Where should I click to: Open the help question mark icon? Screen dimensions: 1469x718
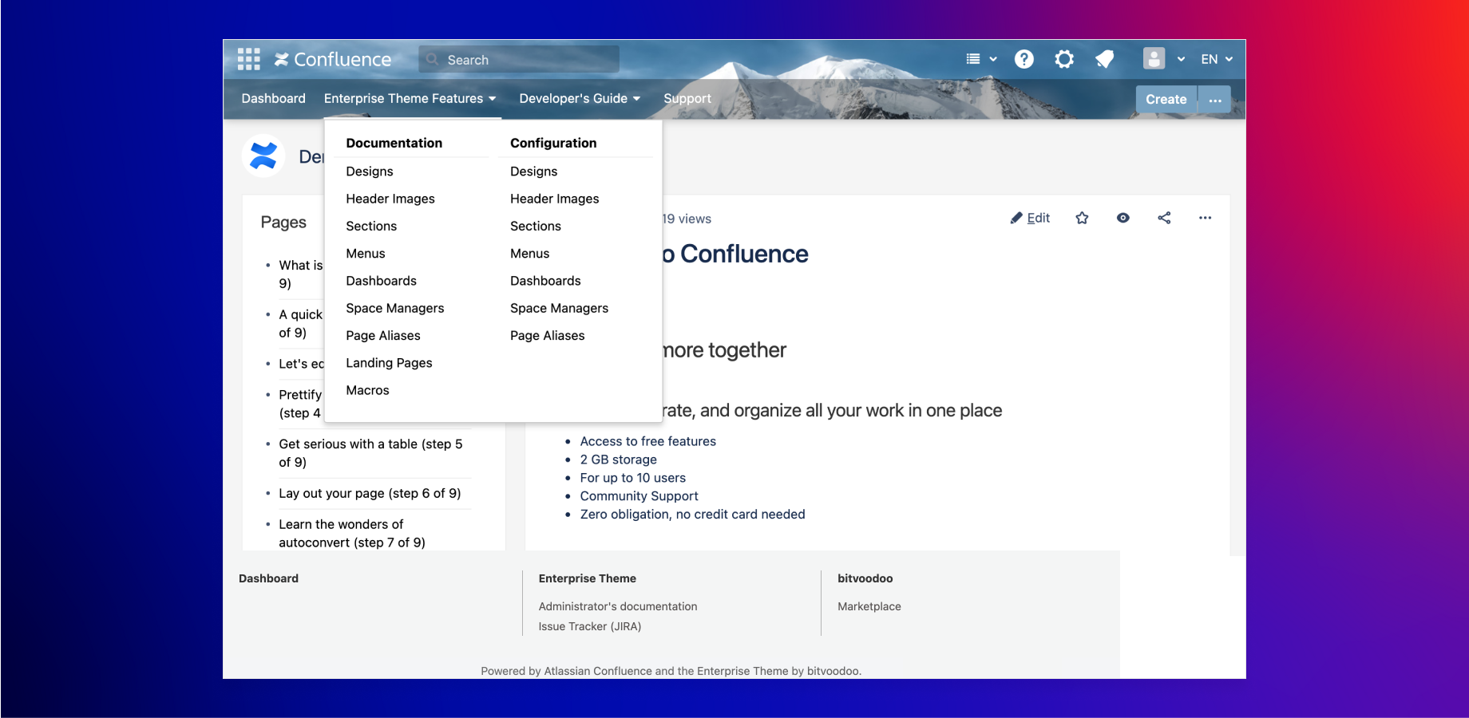(x=1024, y=59)
